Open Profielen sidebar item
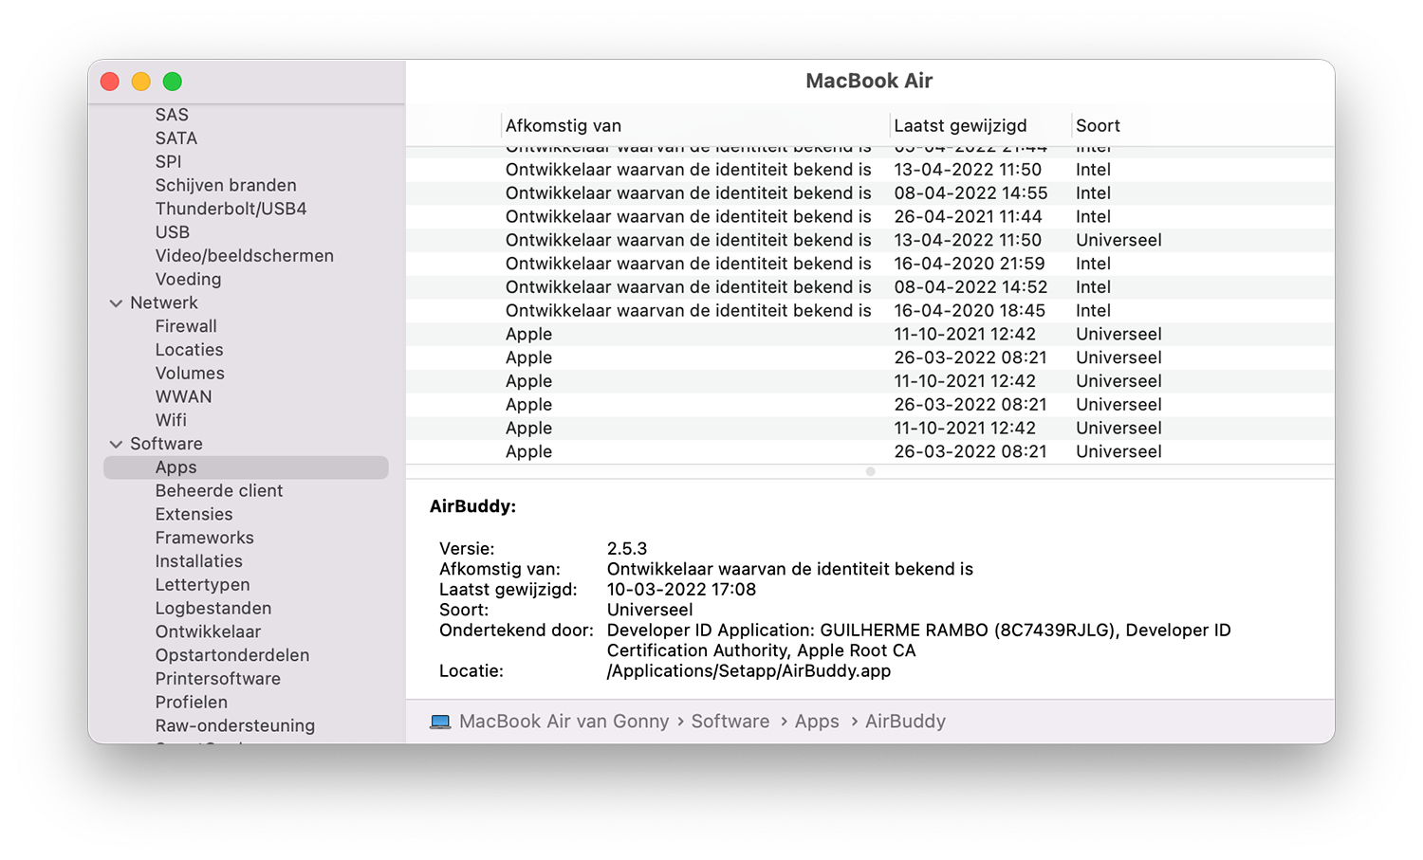1423x860 pixels. tap(192, 703)
